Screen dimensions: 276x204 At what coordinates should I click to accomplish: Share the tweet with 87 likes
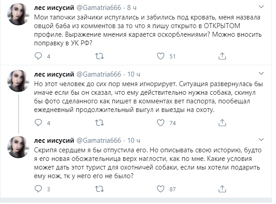[223, 189]
